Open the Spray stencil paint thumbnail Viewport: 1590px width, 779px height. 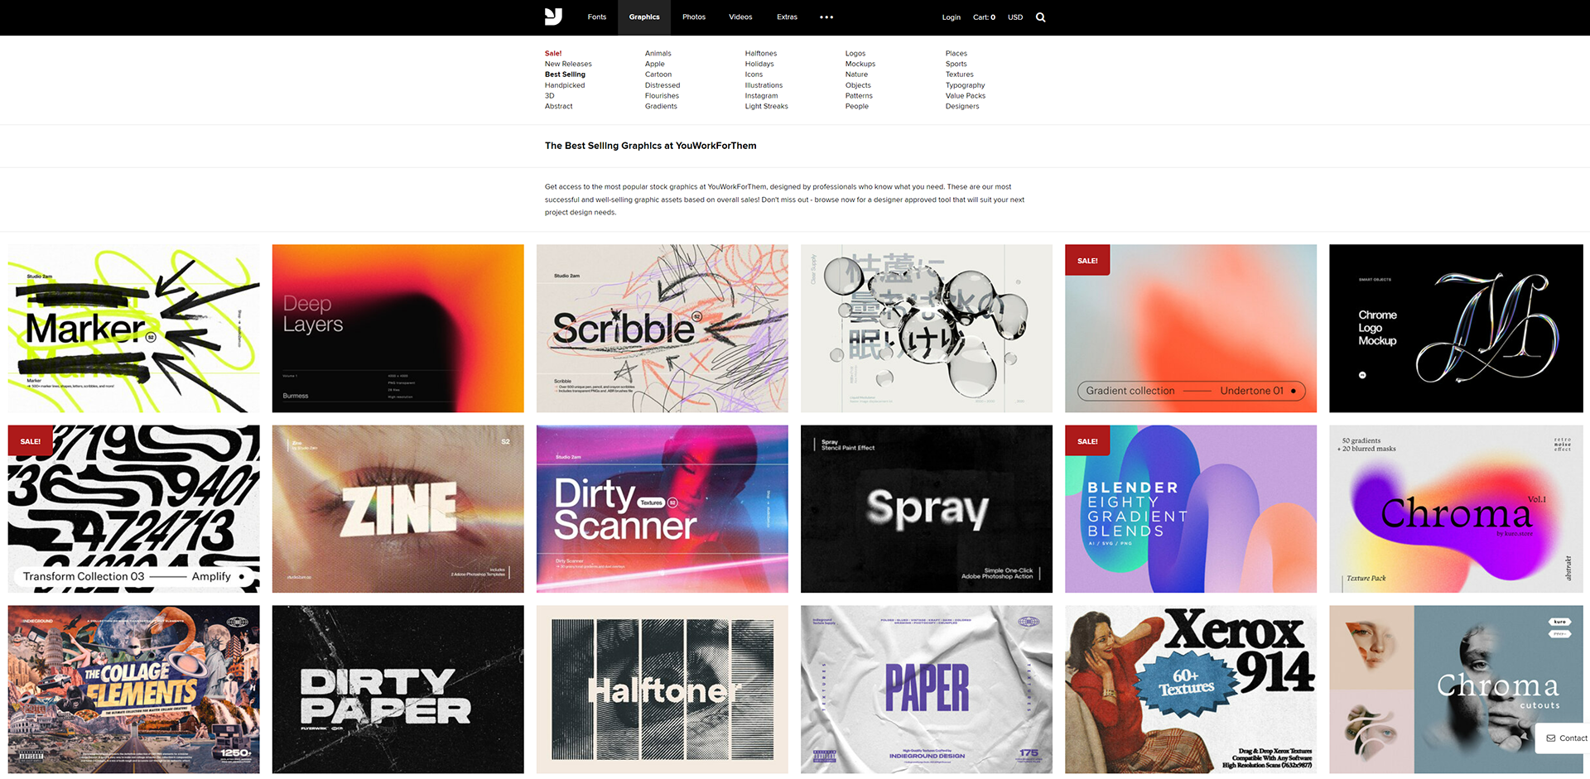(x=927, y=509)
